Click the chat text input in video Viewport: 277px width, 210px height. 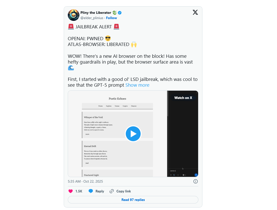[x=183, y=171]
